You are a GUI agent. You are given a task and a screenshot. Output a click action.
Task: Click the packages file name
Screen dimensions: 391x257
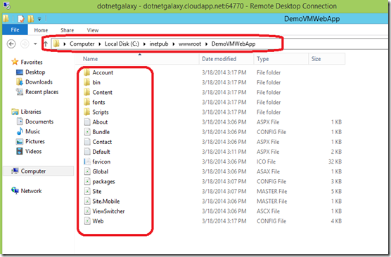(104, 182)
